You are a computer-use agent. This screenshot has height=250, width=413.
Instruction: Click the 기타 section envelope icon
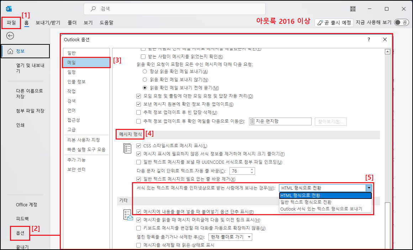coord(128,214)
